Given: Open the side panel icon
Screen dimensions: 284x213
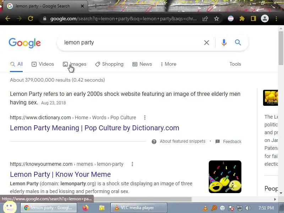Looking at the screenshot, I should pos(253,18).
